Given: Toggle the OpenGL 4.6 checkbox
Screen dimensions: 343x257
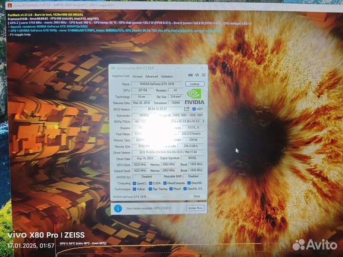Looking at the screenshot, I should 185,188.
